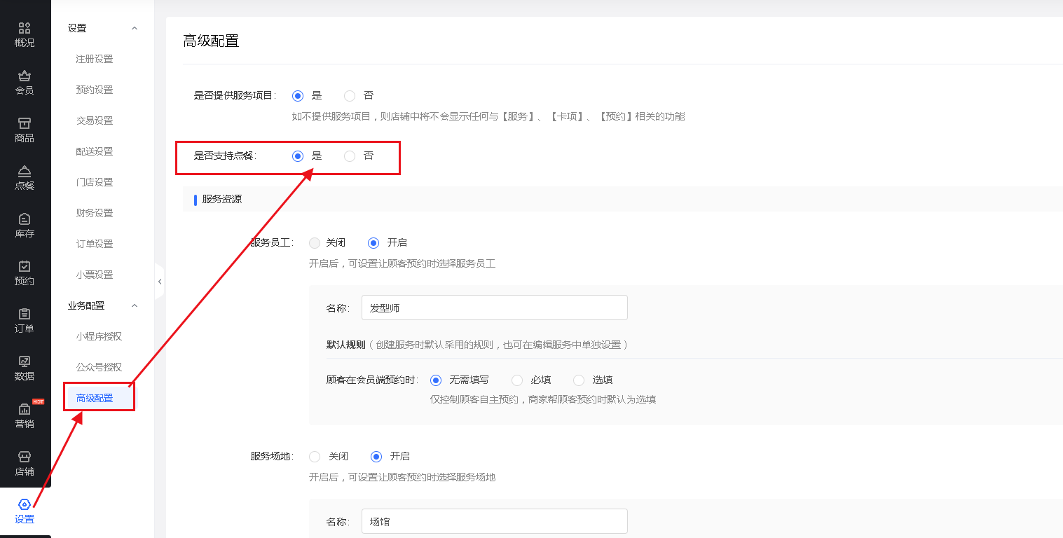Open the 商品 products icon

point(25,123)
